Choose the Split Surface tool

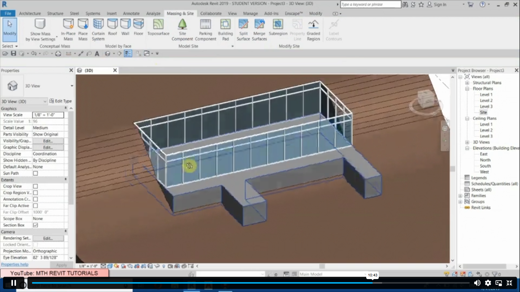(243, 29)
